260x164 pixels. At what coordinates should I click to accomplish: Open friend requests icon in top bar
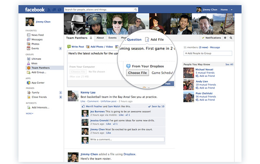click(49, 10)
